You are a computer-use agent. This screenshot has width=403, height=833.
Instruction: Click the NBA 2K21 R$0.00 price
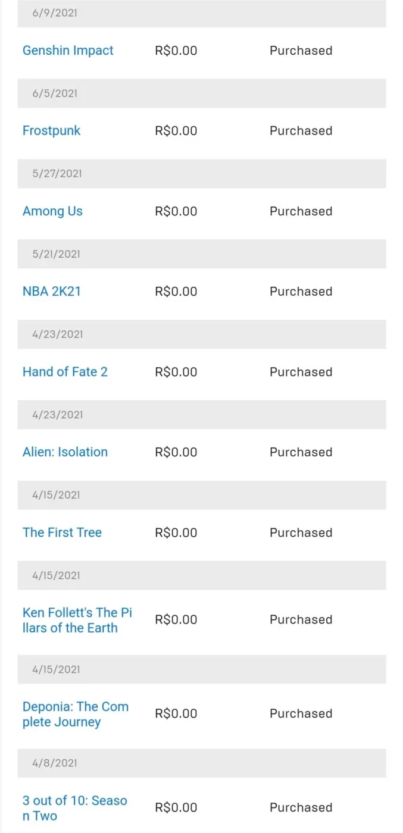176,292
